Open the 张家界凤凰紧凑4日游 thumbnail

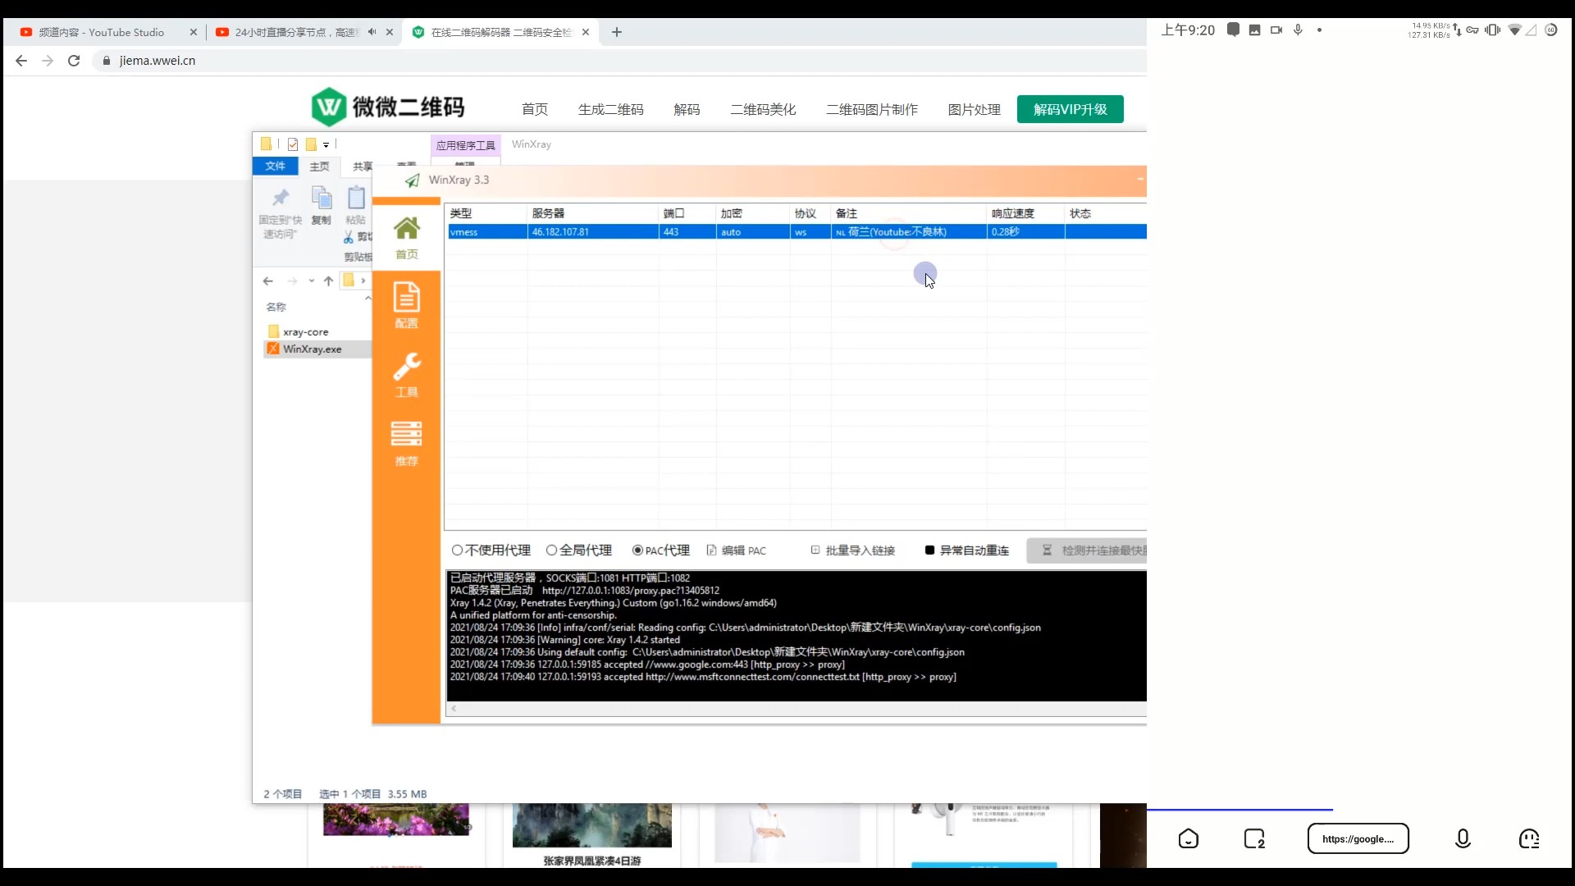coord(591,825)
